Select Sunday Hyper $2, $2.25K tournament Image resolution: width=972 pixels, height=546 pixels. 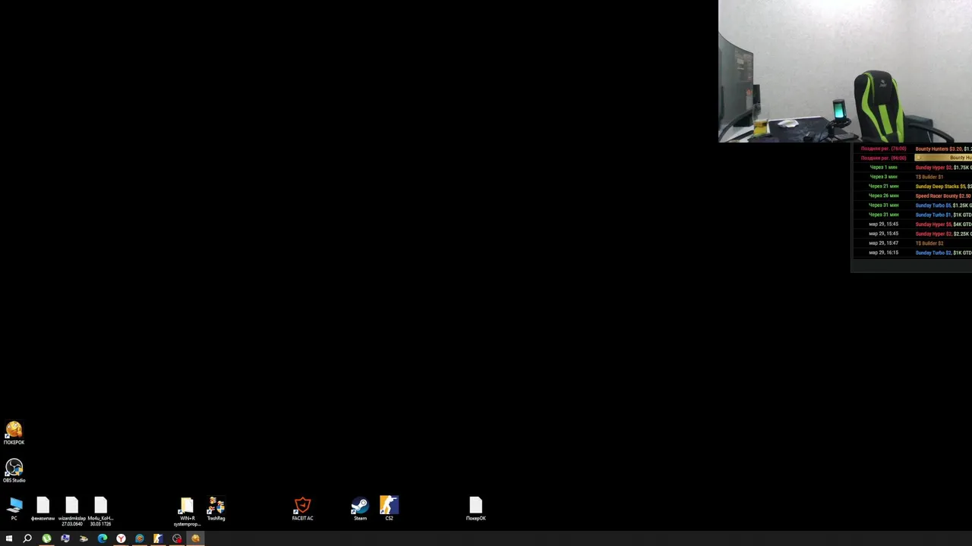[943, 234]
